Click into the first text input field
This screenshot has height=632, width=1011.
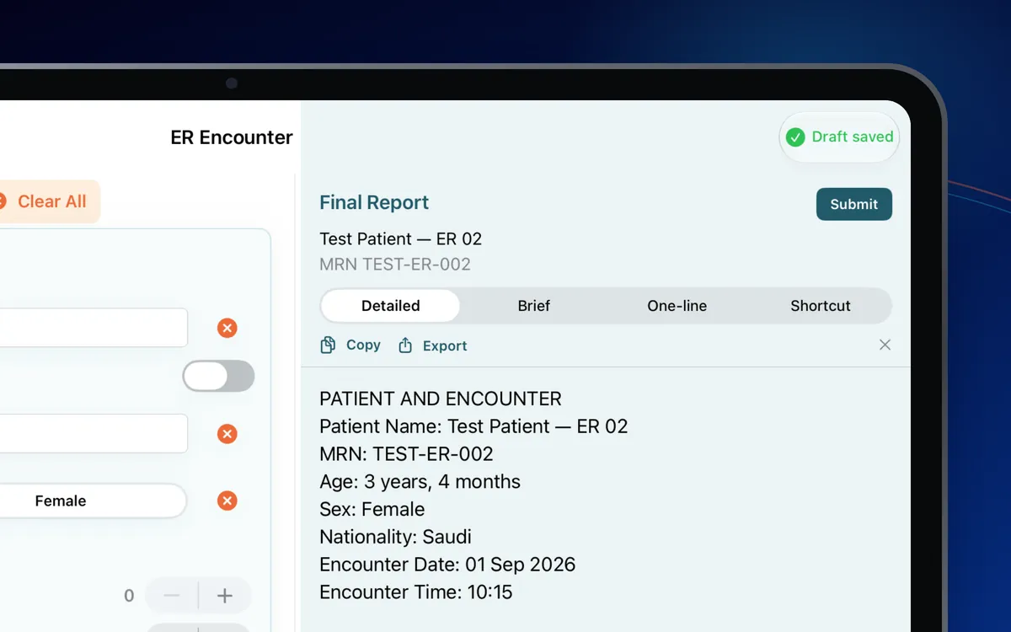[x=94, y=328]
